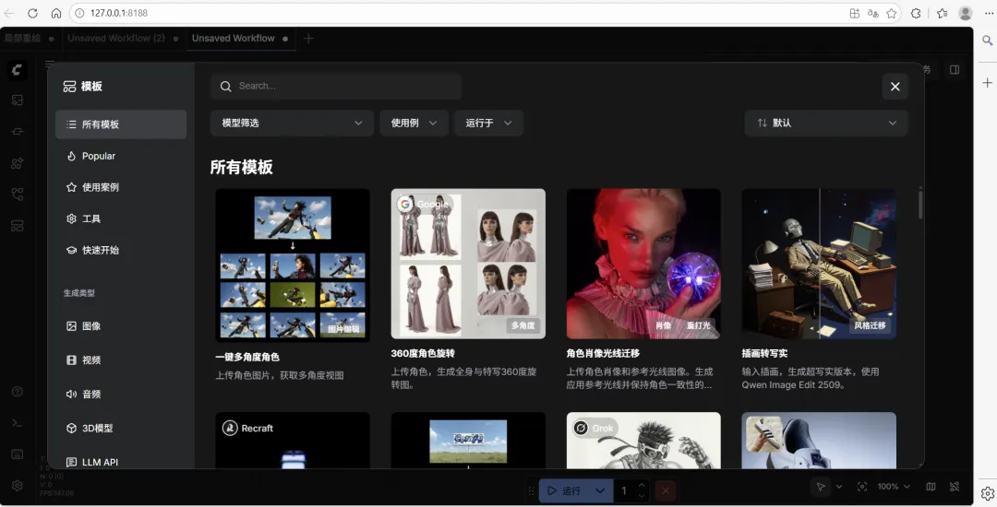
Task: Open the help icon in left sidebar
Action: tap(18, 392)
